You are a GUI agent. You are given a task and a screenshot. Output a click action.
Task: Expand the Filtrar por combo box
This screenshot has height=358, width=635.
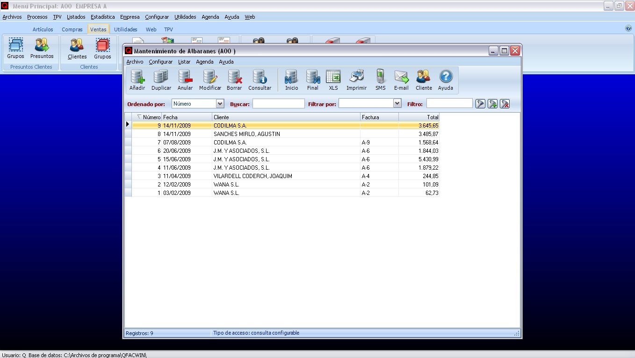click(x=397, y=103)
